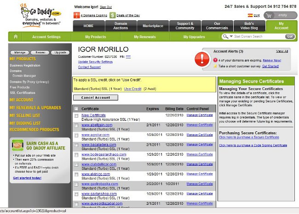299x214 pixels.
Task: Expand the My Account sidebar section
Action: pos(22,100)
